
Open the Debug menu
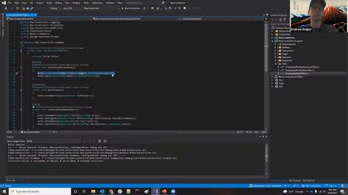(x=59, y=3)
